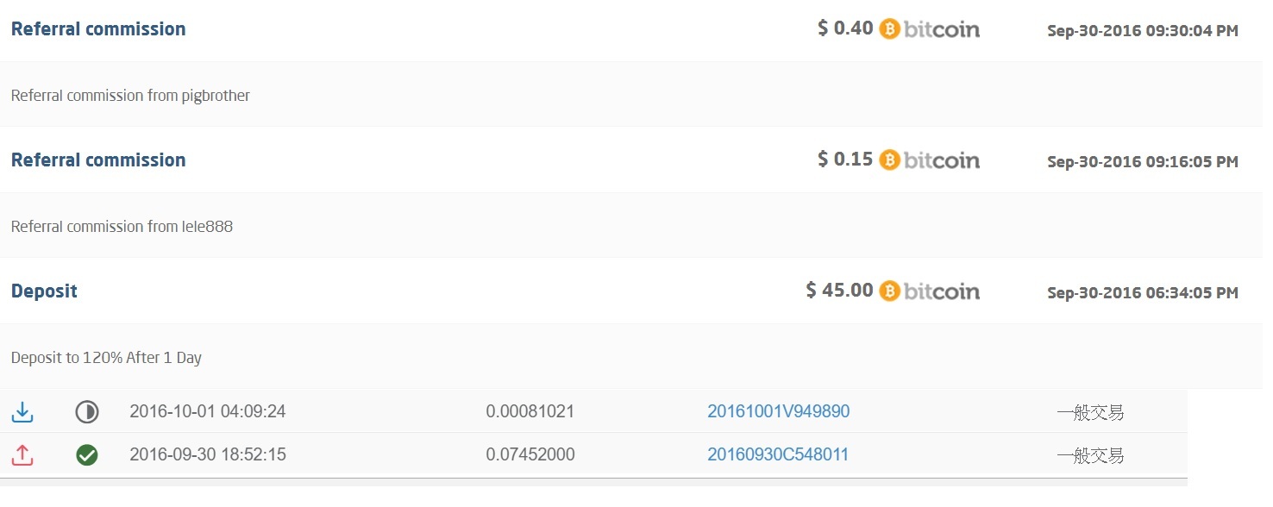Click 'Referral commission from lele888' text
This screenshot has width=1273, height=507.
[122, 227]
